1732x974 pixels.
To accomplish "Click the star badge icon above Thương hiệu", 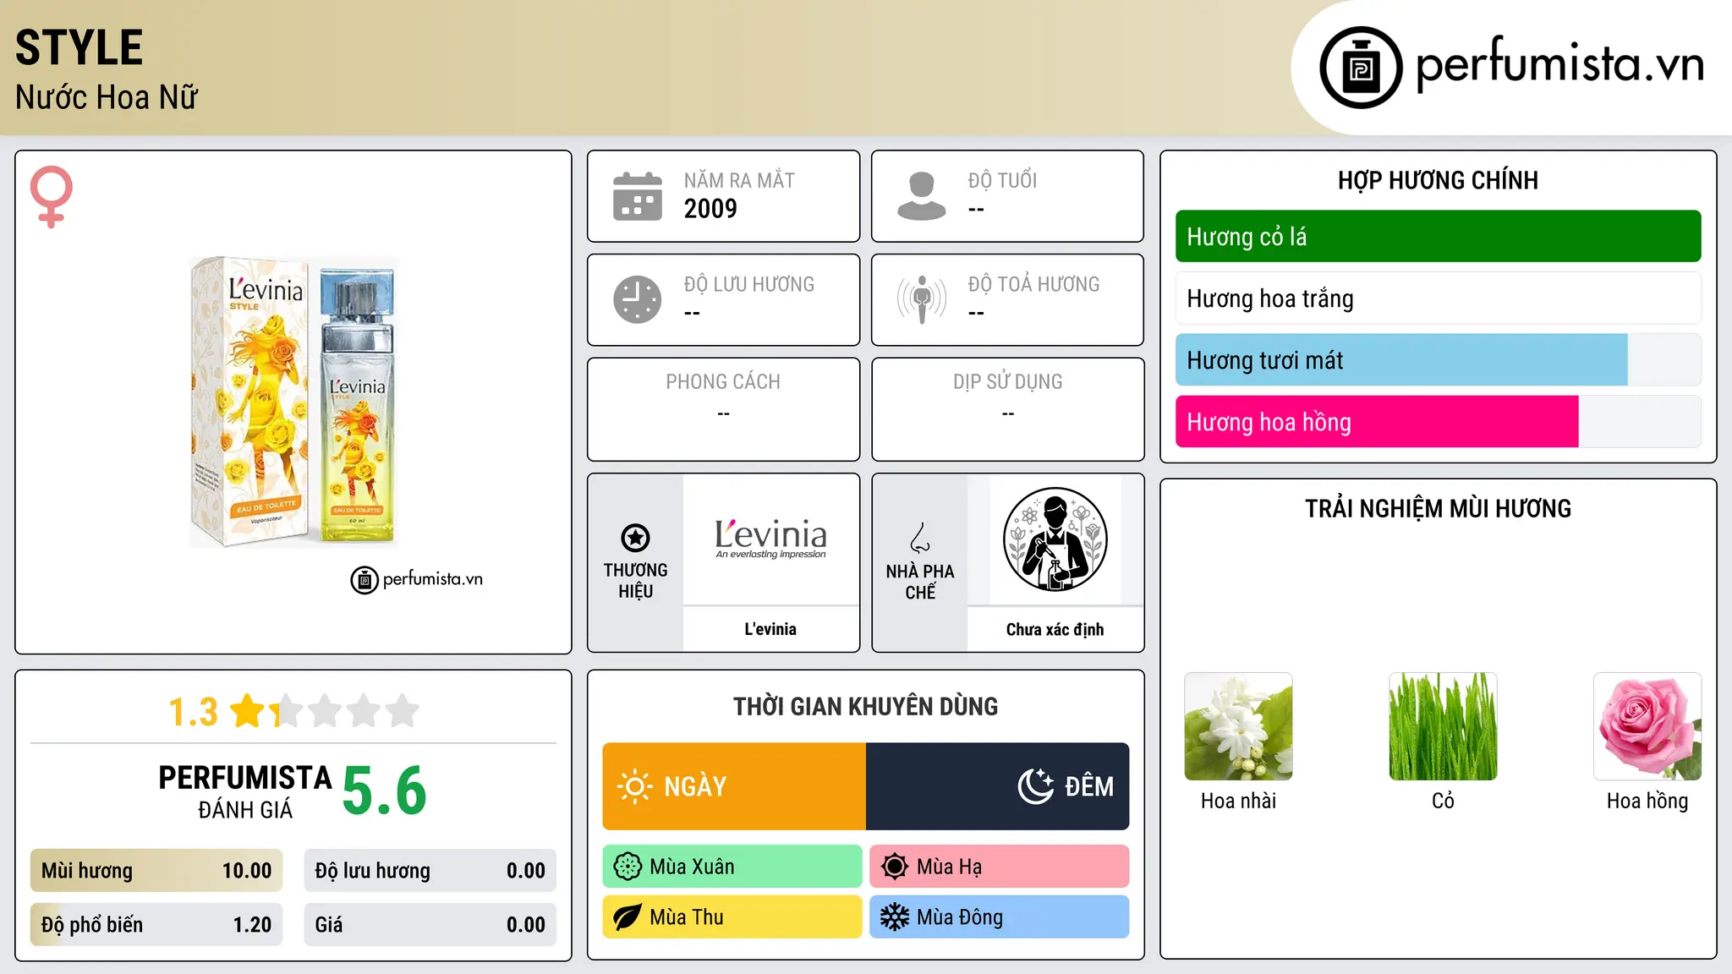I will tap(635, 538).
